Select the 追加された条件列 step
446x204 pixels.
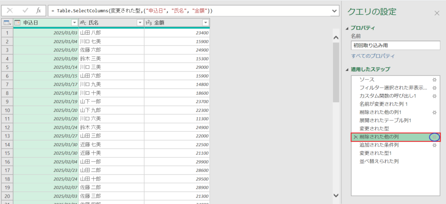379,145
